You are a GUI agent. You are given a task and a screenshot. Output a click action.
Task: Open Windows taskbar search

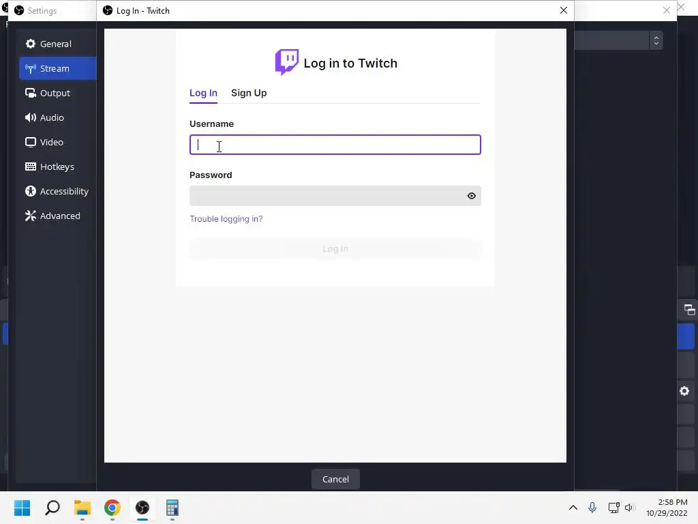click(52, 508)
